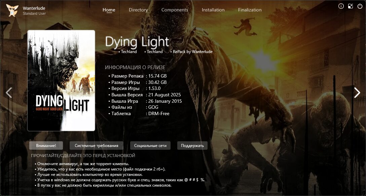Image resolution: width=366 pixels, height=196 pixels.
Task: Click the Внимание! button
Action: click(x=46, y=145)
